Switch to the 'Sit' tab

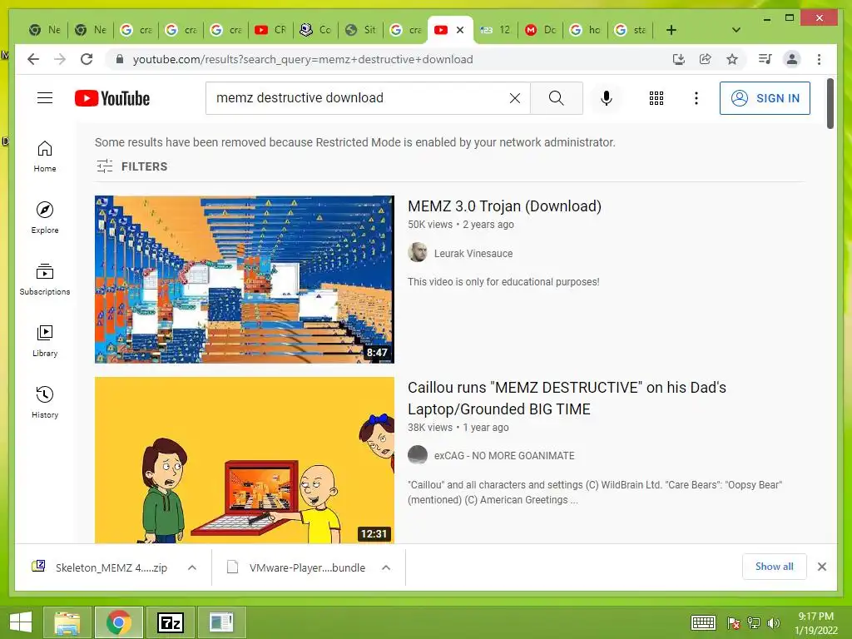[x=361, y=30]
